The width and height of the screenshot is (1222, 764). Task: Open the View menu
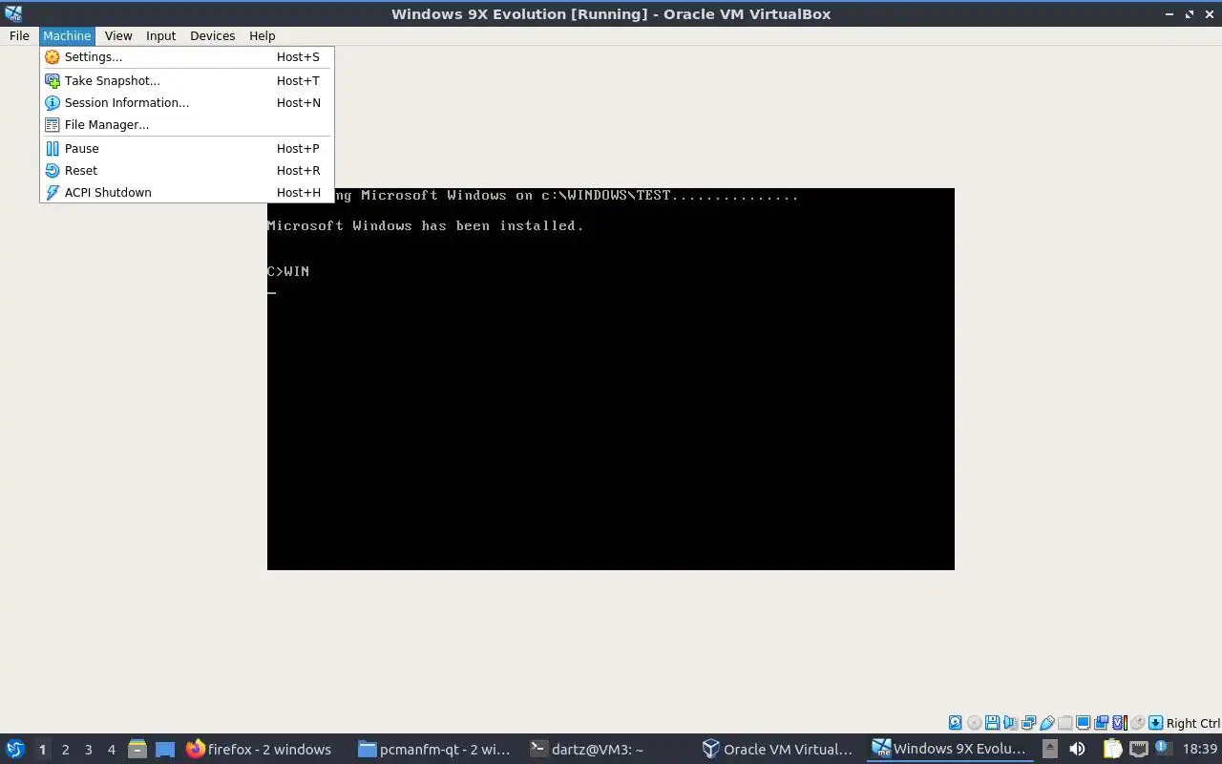click(118, 35)
